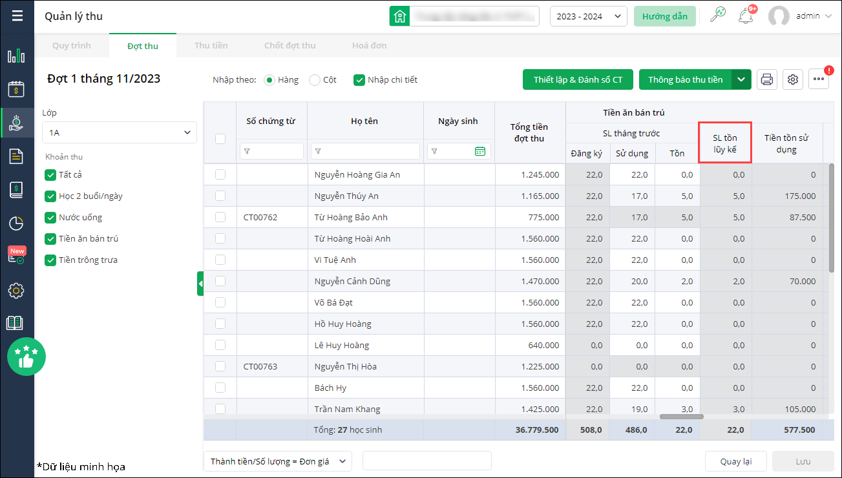Image resolution: width=842 pixels, height=478 pixels.
Task: Expand the school year 2023 - 2024 dropdown
Action: click(588, 16)
